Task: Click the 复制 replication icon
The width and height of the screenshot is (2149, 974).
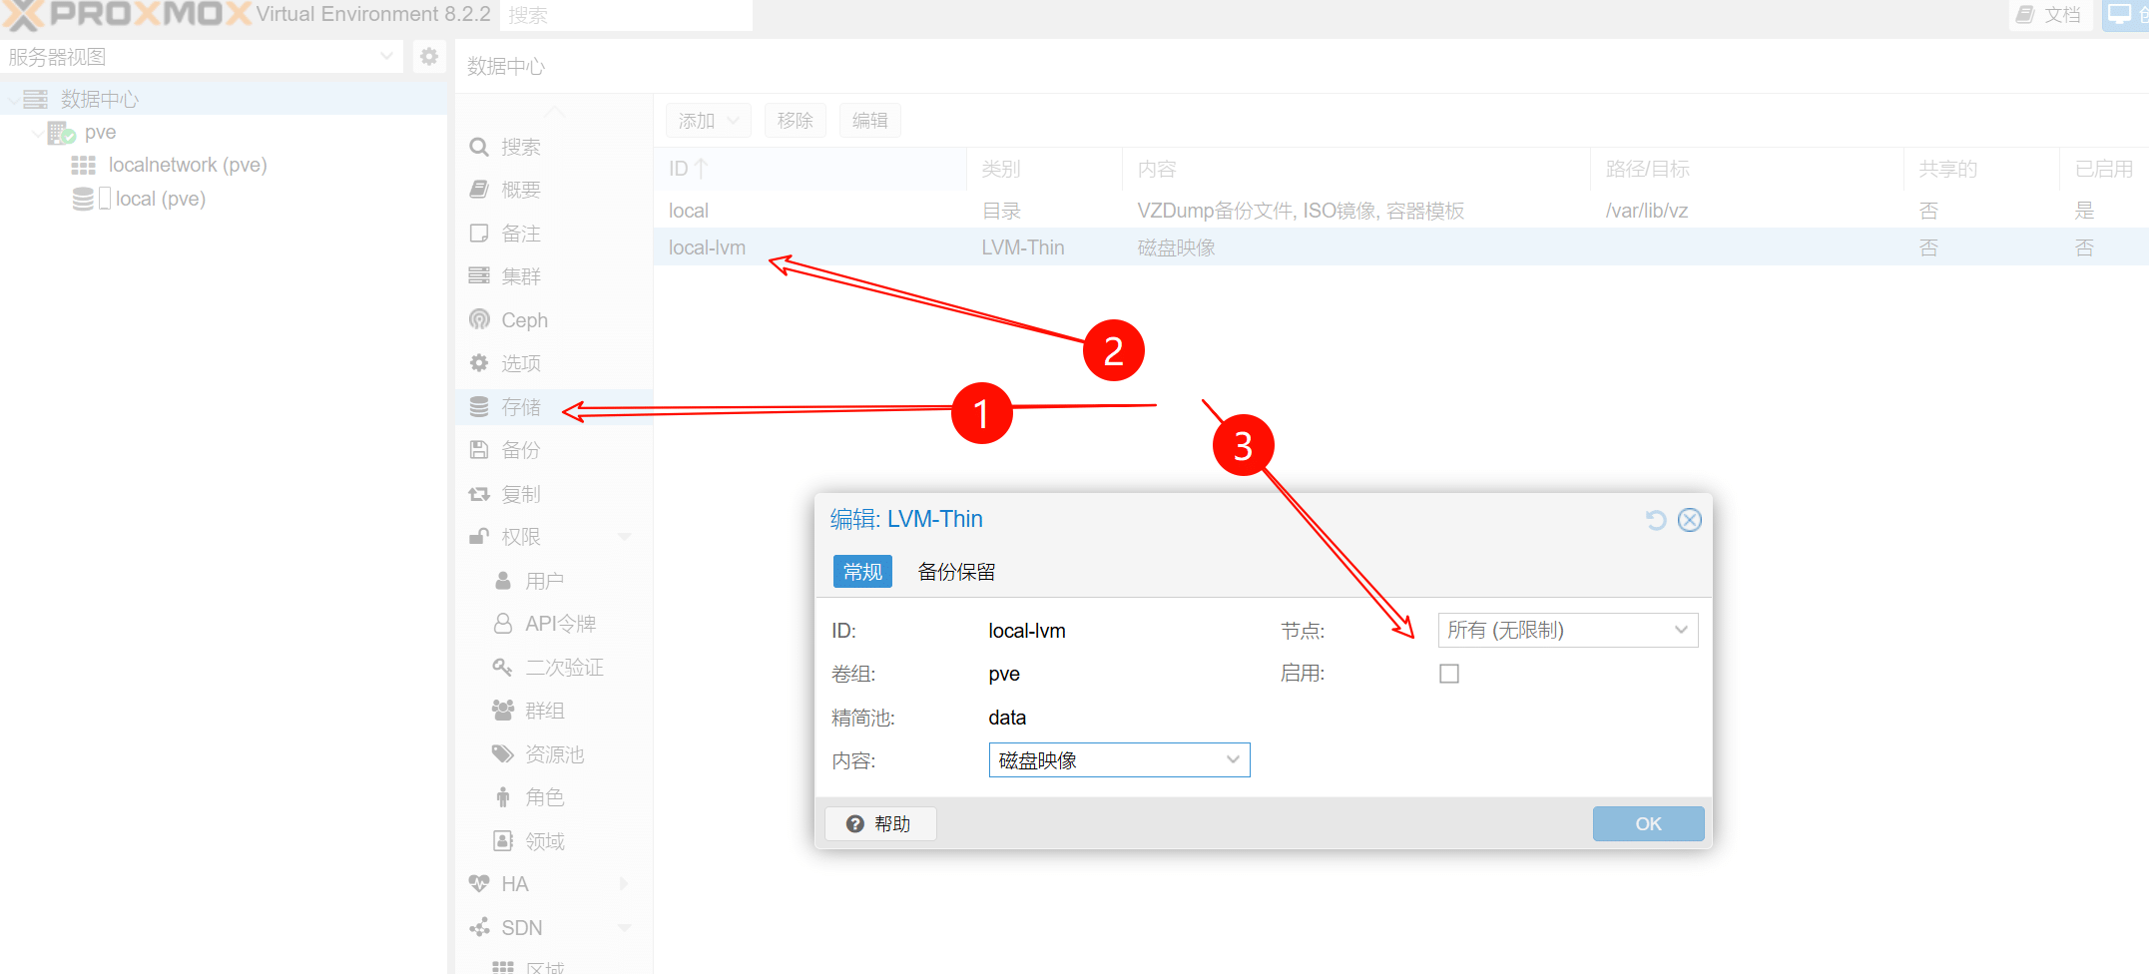Action: pyautogui.click(x=479, y=494)
